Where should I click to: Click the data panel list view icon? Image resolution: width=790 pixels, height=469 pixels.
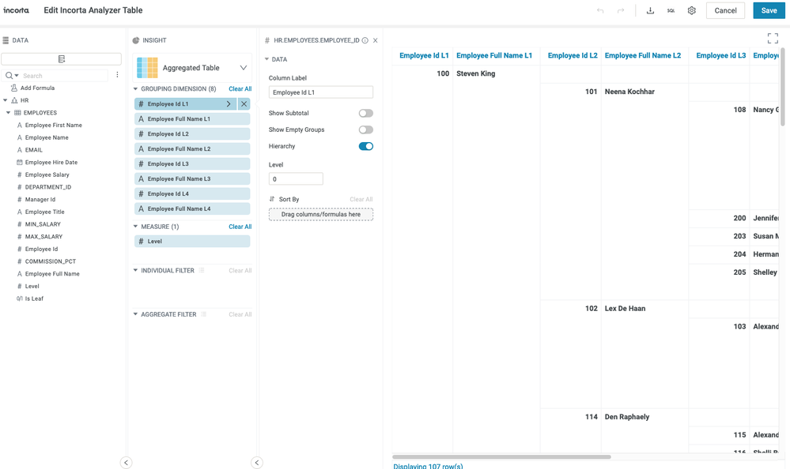[62, 59]
